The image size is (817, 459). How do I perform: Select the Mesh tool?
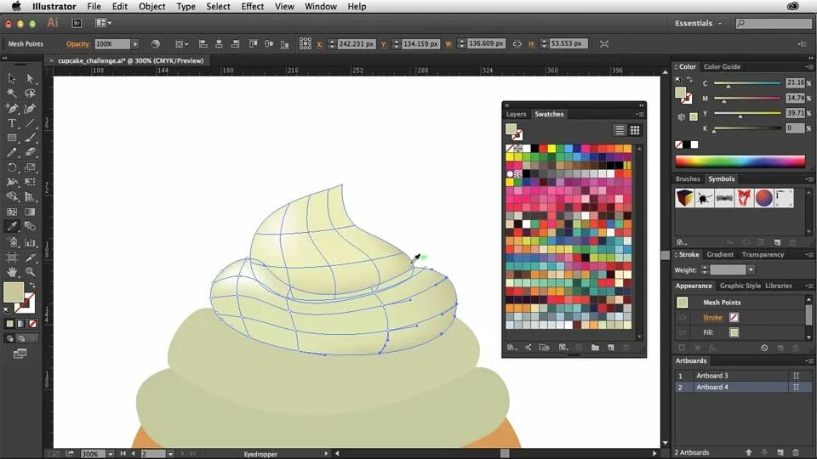click(11, 212)
